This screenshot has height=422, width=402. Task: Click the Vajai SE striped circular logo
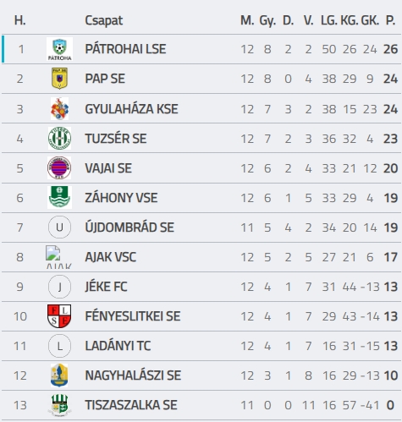pos(59,168)
